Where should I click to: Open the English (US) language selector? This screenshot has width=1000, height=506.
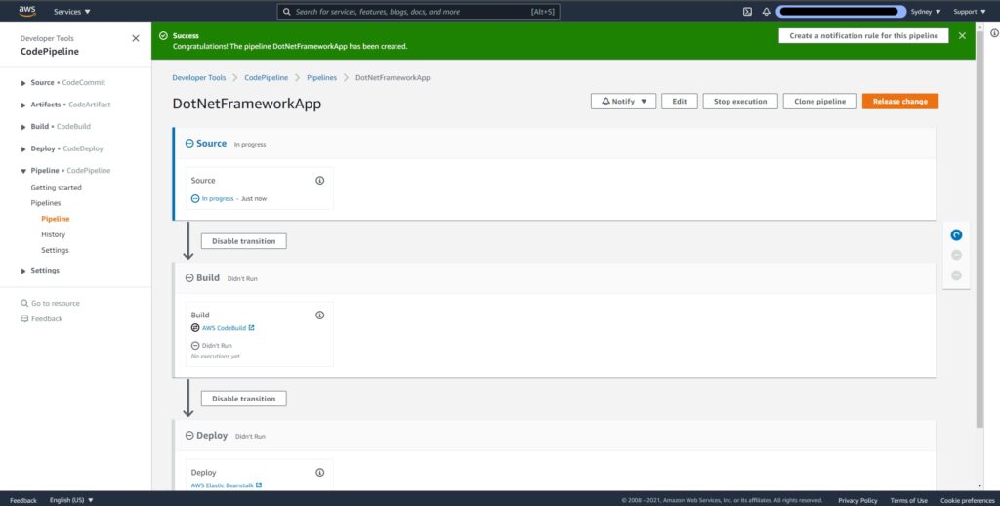click(71, 500)
